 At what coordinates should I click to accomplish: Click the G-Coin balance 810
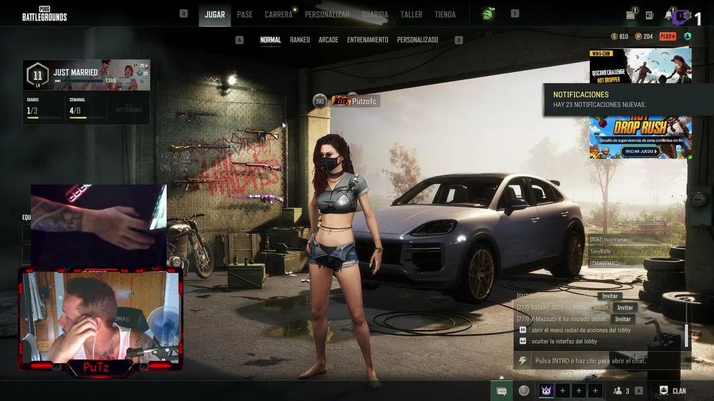620,37
